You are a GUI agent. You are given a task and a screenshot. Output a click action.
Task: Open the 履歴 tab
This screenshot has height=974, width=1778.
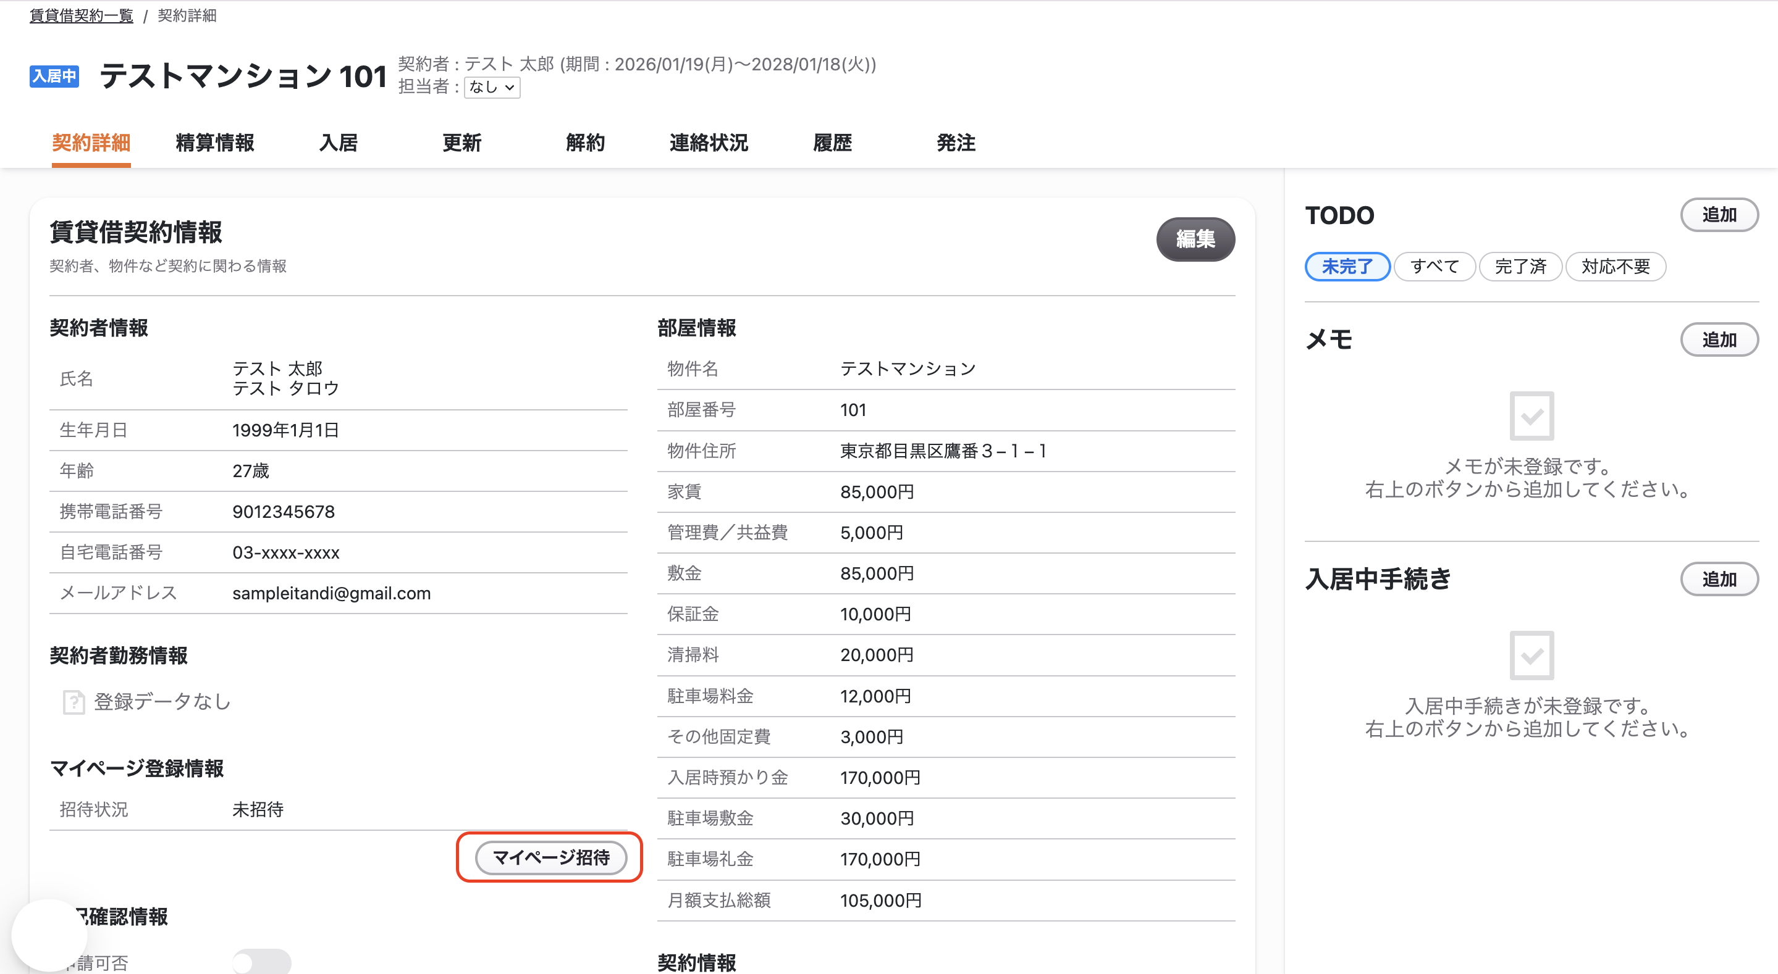click(832, 143)
